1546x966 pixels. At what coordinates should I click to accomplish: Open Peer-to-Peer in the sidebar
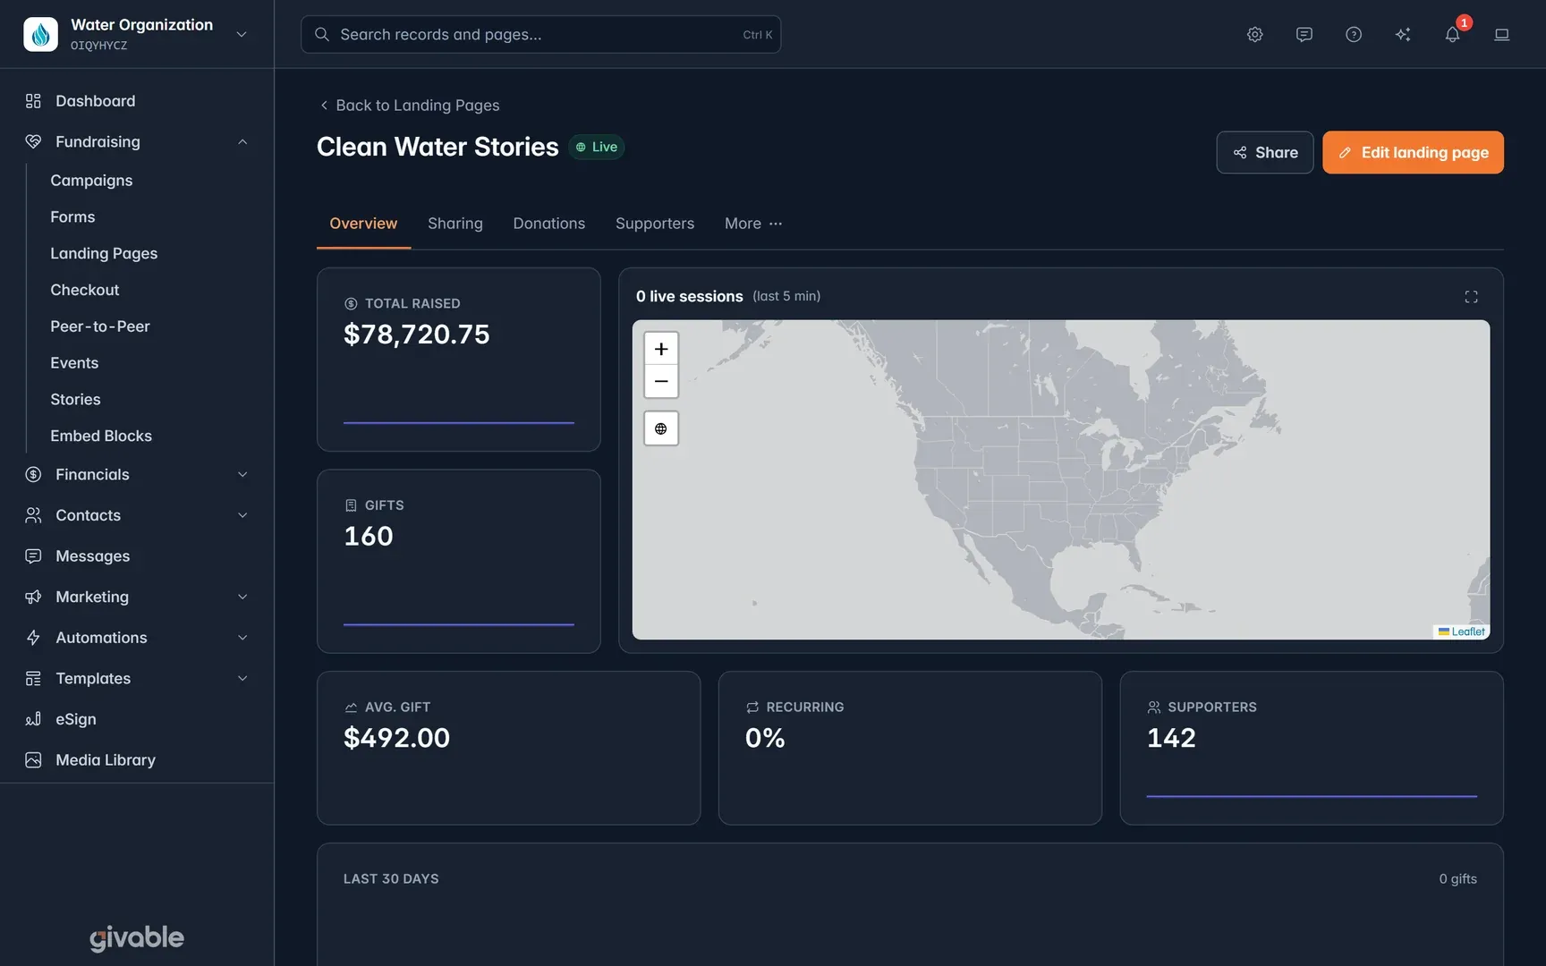coord(100,326)
